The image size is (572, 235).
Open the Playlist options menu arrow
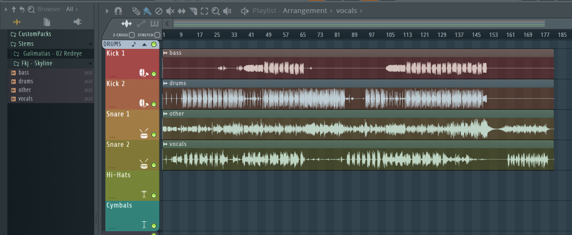(x=107, y=11)
